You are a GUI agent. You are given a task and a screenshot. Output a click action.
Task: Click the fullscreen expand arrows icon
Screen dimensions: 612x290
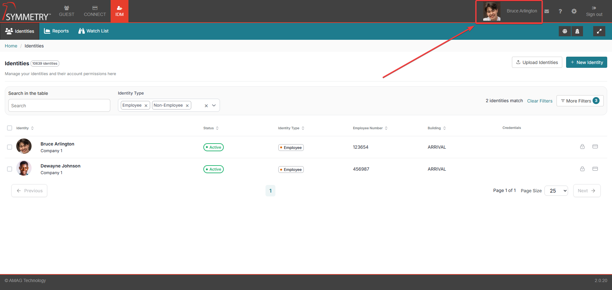point(599,31)
